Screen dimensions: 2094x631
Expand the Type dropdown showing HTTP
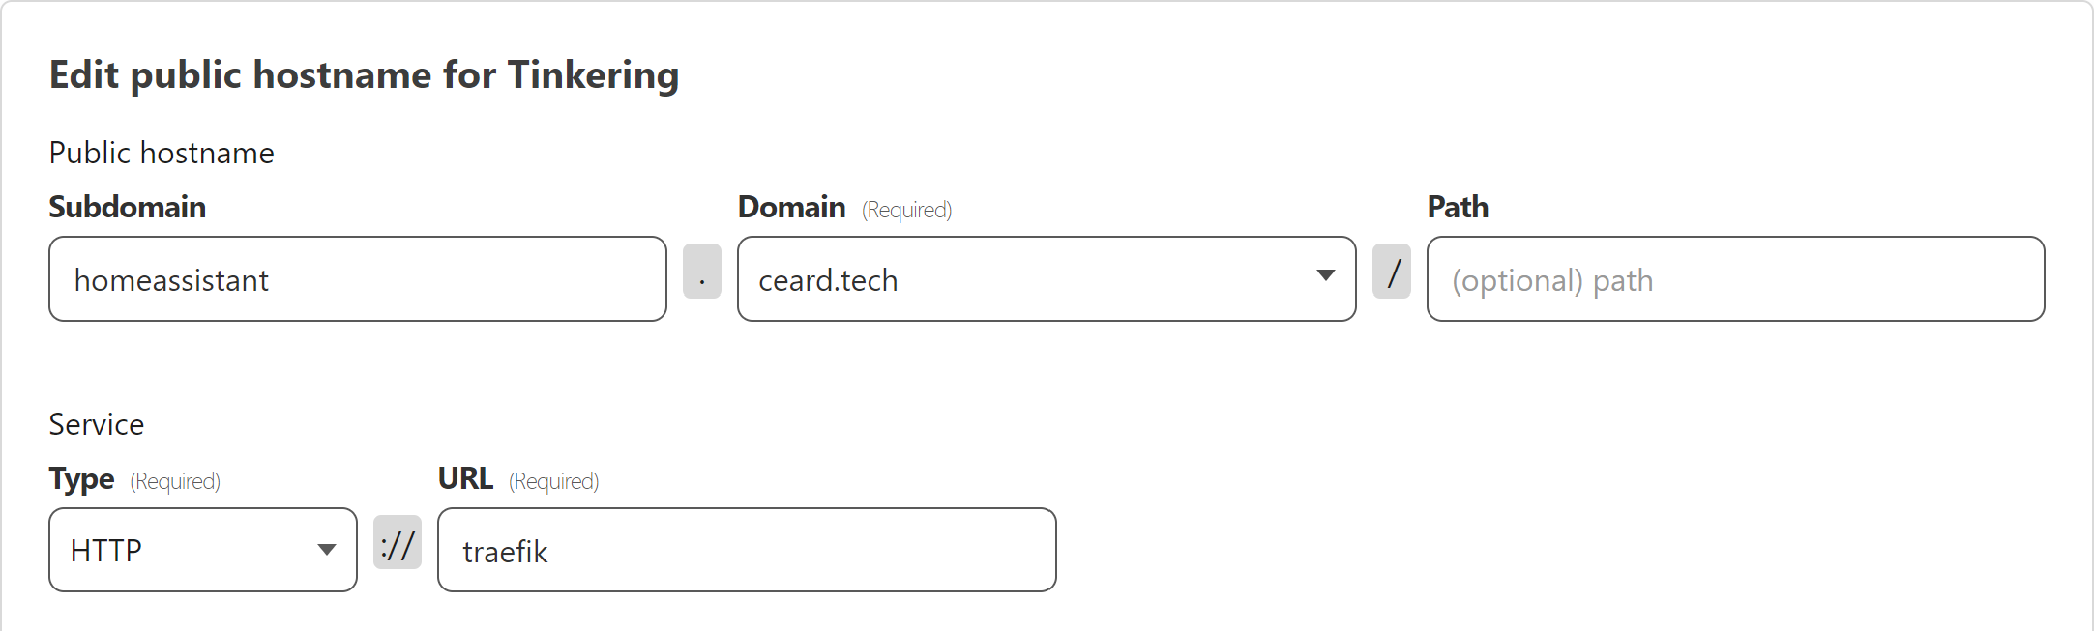pos(329,549)
